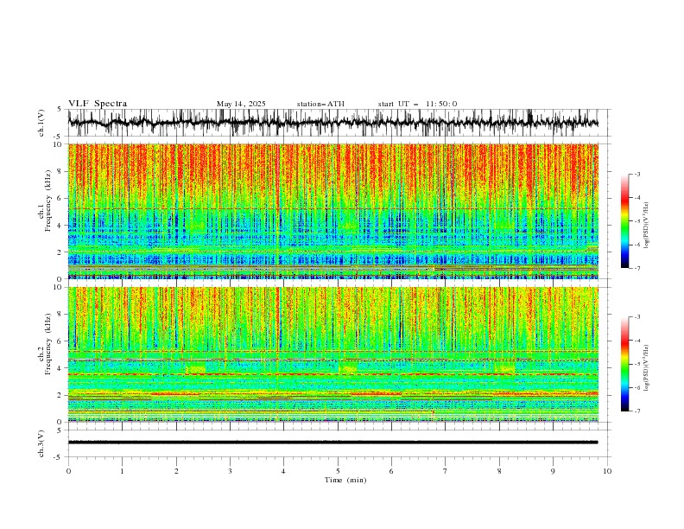Click time axis tick label "3"
The width and height of the screenshot is (684, 529).
pyautogui.click(x=231, y=471)
